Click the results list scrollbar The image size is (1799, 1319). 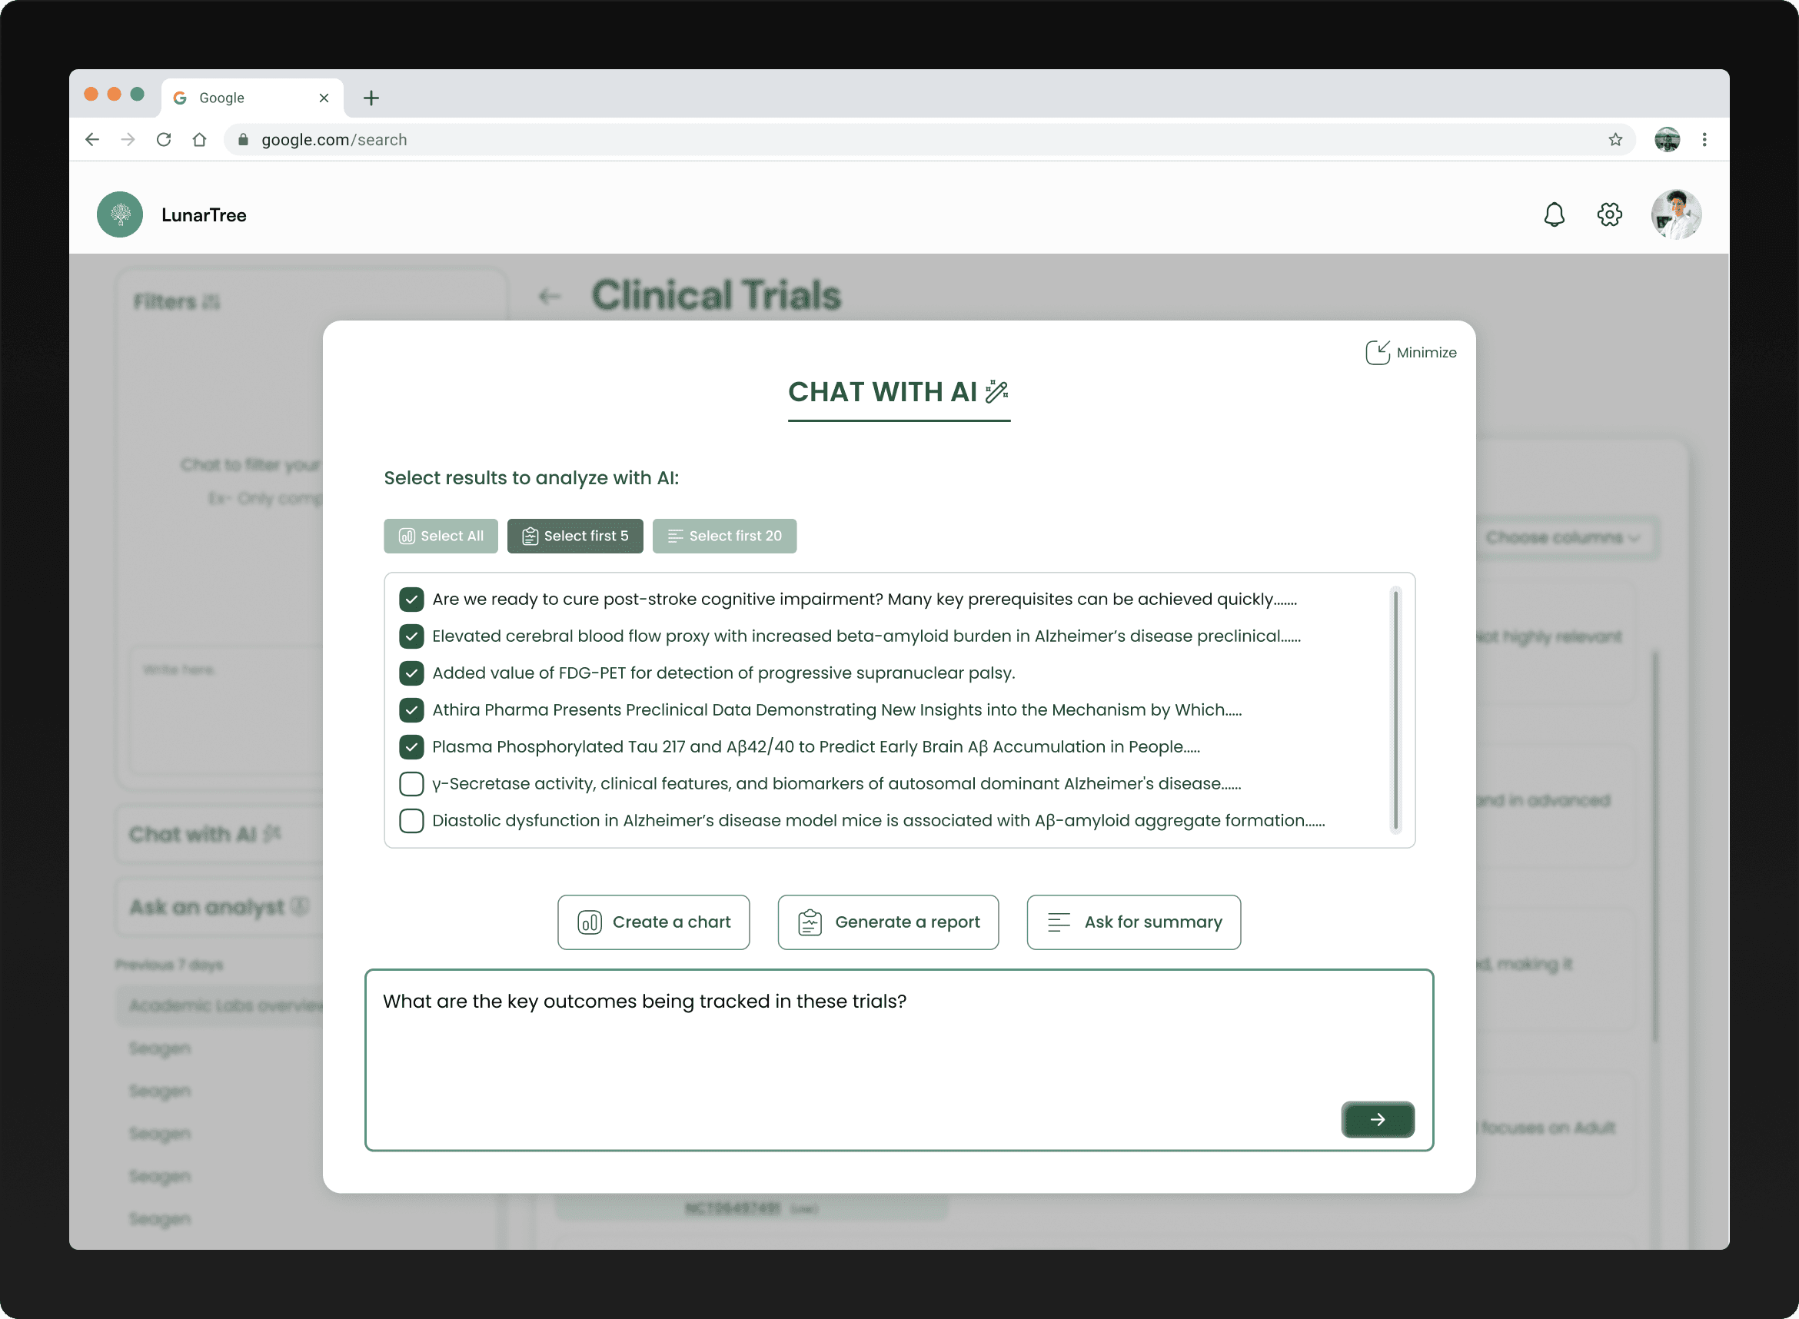[1394, 709]
